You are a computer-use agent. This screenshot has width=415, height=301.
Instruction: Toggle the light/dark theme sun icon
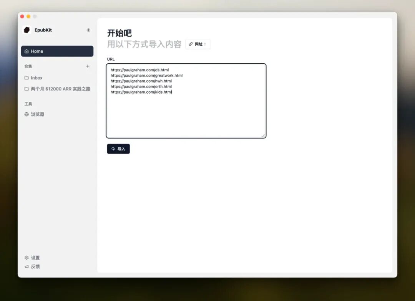coord(88,30)
